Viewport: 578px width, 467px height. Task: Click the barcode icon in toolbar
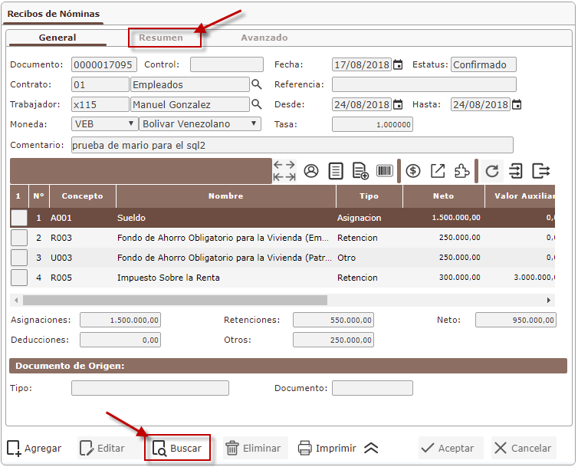pyautogui.click(x=385, y=171)
